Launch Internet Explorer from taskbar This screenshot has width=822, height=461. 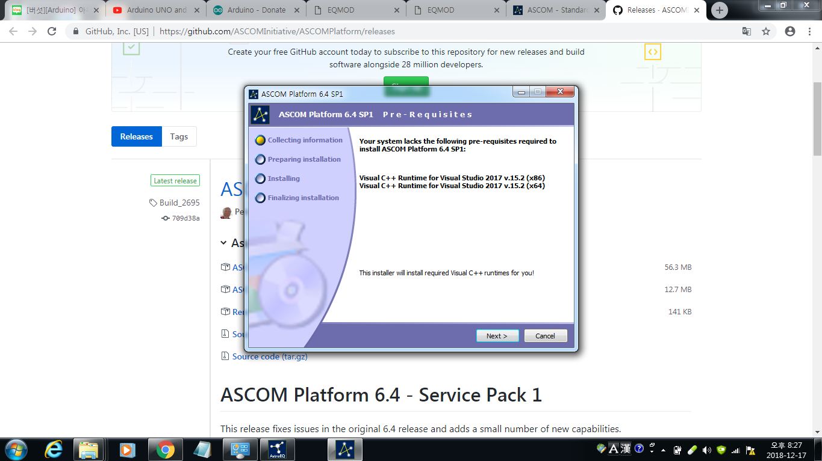55,449
